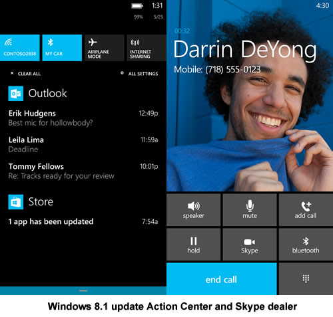Open Erik Hudgens email notification
333x317 pixels.
[83, 118]
